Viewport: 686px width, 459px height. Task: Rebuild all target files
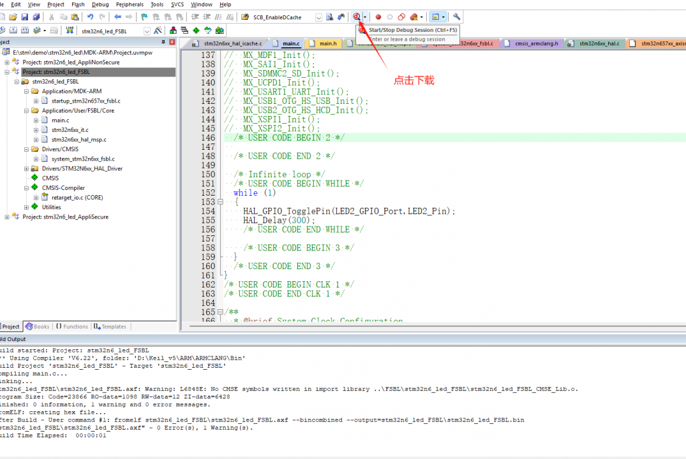[x=26, y=29]
